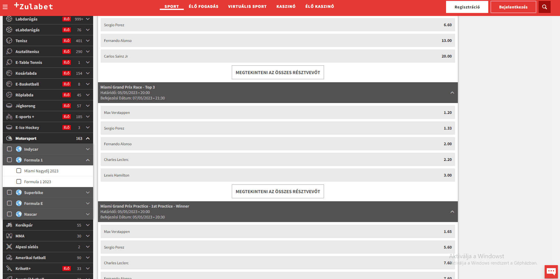Click the E-Basketball icon

coord(9,84)
